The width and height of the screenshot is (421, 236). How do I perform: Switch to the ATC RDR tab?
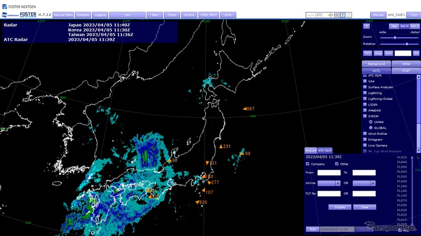click(x=324, y=151)
